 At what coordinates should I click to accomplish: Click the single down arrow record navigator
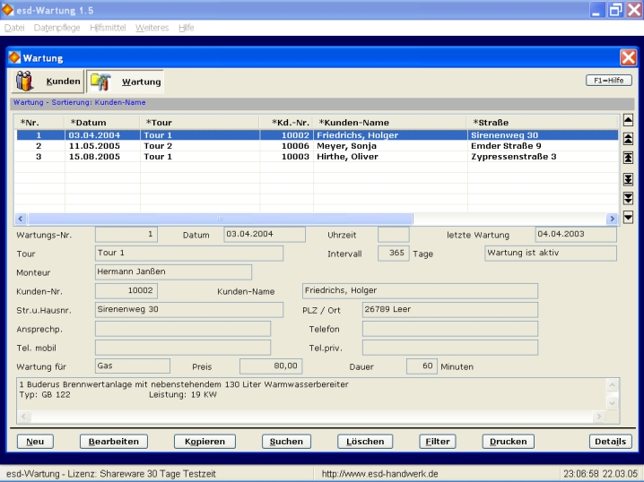(628, 217)
